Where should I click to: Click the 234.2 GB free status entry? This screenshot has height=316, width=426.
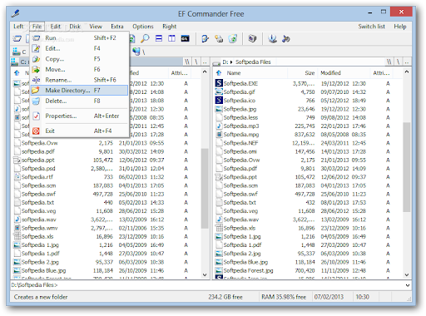coord(225,297)
